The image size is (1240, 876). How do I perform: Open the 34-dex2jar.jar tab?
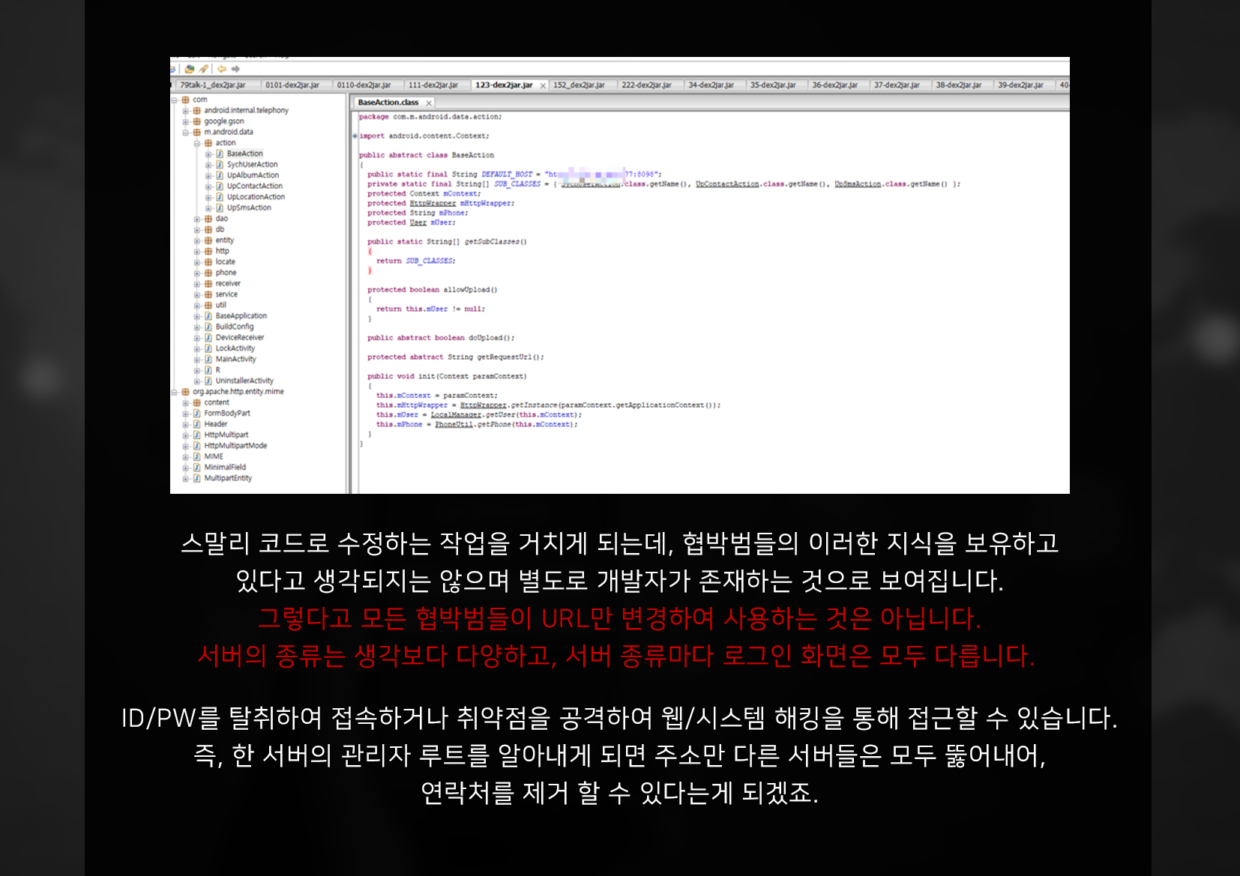pyautogui.click(x=711, y=85)
